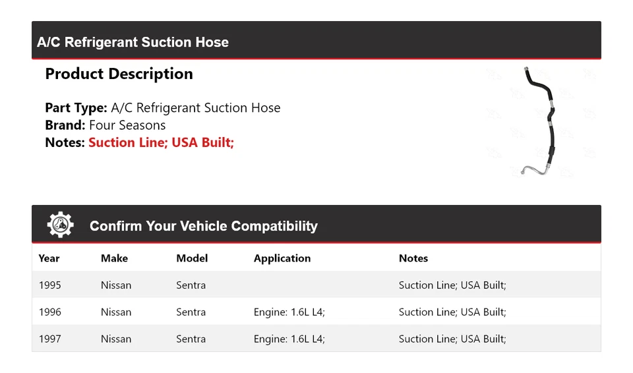Click the Four Seasons brand text
The image size is (633, 373).
[x=127, y=125]
